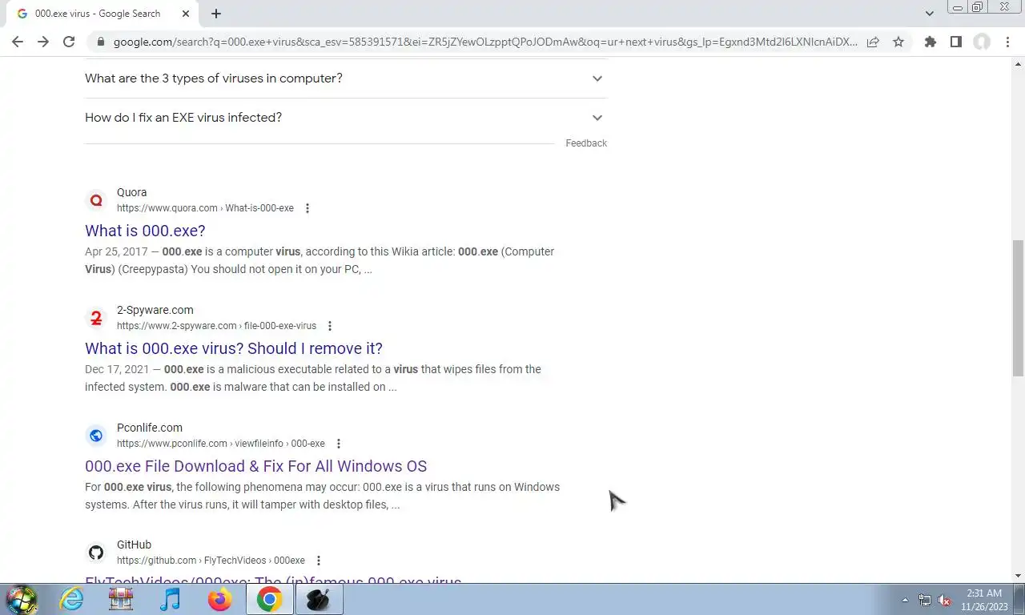The height and width of the screenshot is (615, 1025).
Task: Share this page icon in address bar
Action: coord(873,42)
